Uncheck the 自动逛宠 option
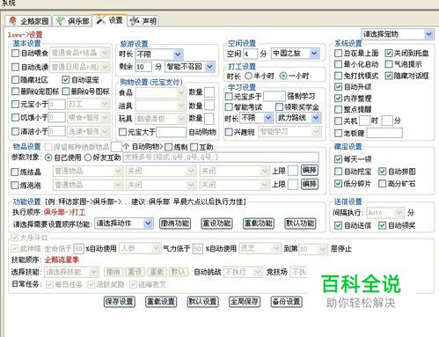439x337 pixels. (x=66, y=80)
